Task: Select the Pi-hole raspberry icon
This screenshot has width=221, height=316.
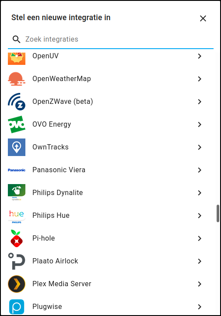Action: [17, 238]
